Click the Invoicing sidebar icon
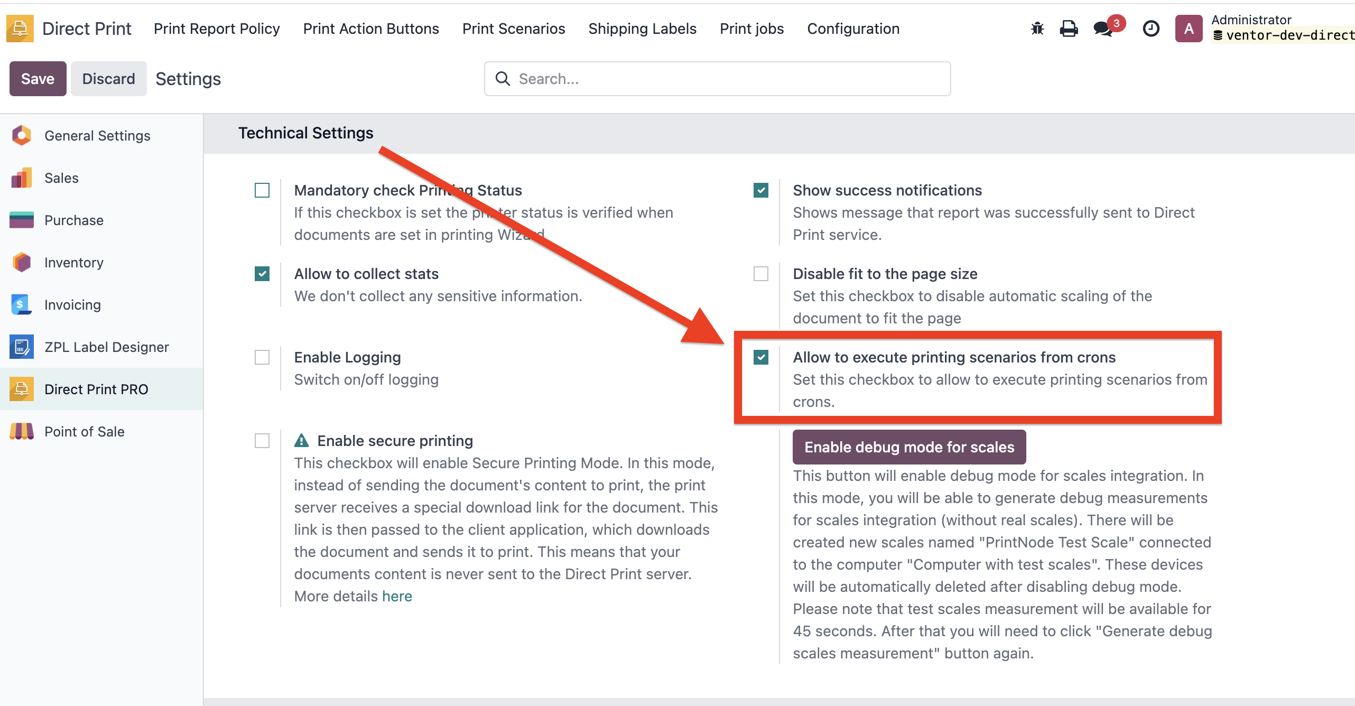 point(22,304)
